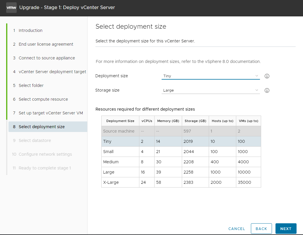Select the X-Large row in table
The image size is (303, 235).
click(181, 182)
